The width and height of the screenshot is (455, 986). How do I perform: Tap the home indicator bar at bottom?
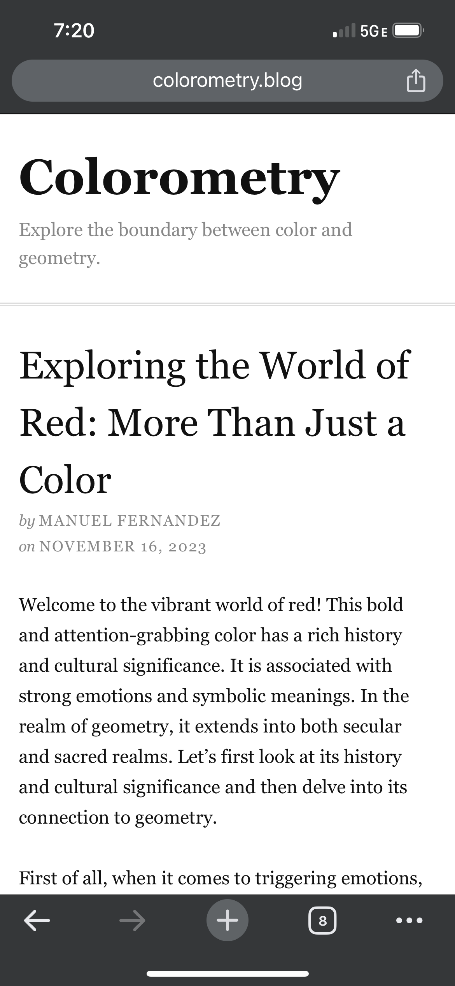[227, 974]
